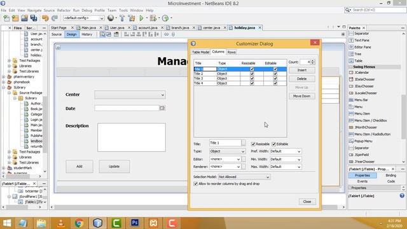Toggle Resizable checkbox in Title 4 row
The image size is (407, 229).
tap(252, 83)
